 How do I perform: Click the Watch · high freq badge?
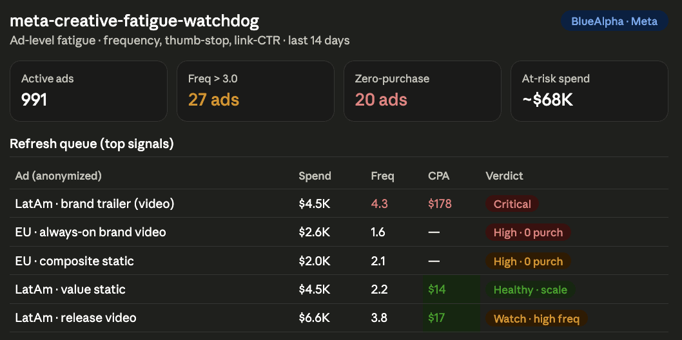click(537, 319)
